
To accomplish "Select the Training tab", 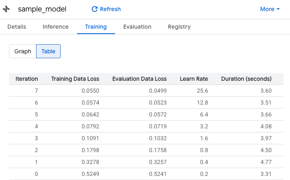I will tap(96, 27).
